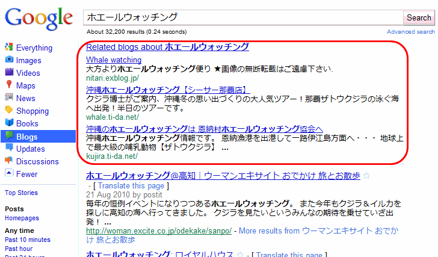This screenshot has width=438, height=257.
Task: Click the Books blue book icon
Action: (x=9, y=122)
